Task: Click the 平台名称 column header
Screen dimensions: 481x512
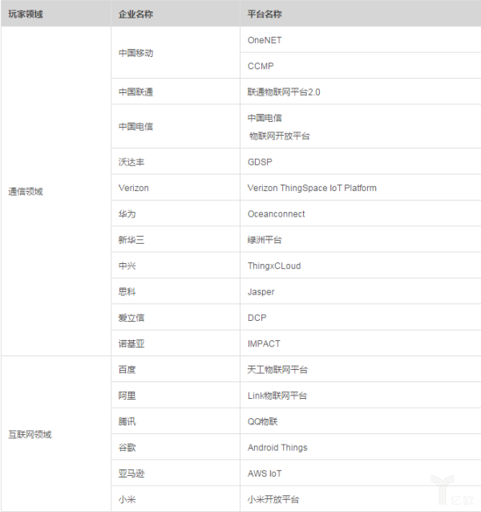Action: coord(265,14)
